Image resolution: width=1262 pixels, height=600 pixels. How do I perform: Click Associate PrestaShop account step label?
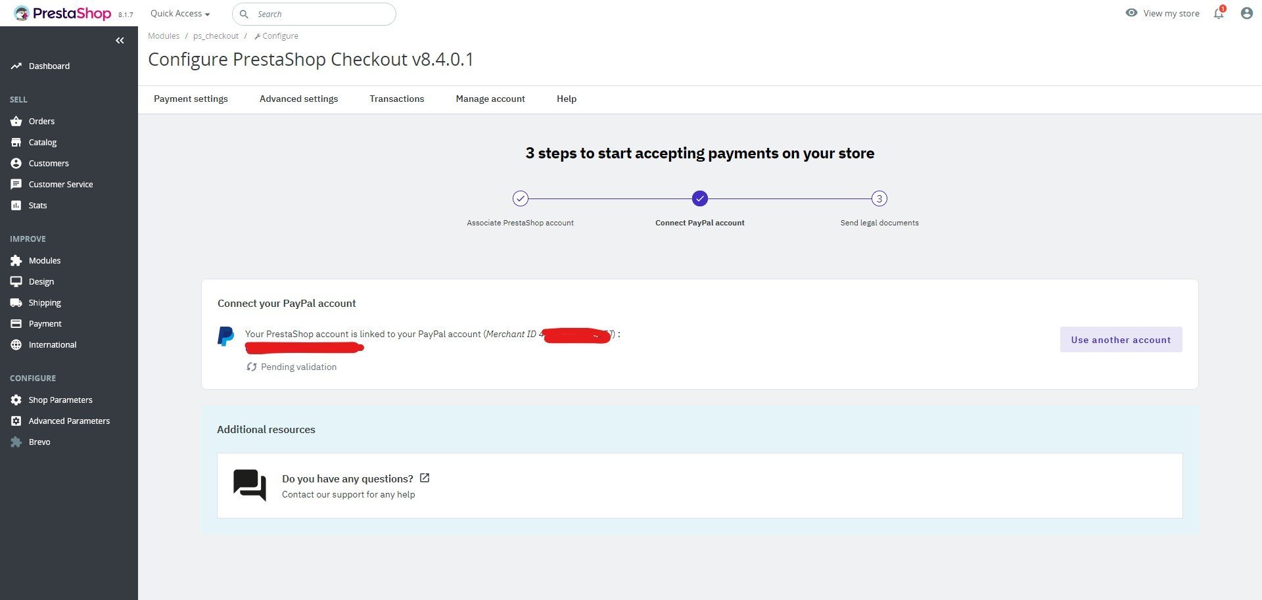pyautogui.click(x=520, y=223)
